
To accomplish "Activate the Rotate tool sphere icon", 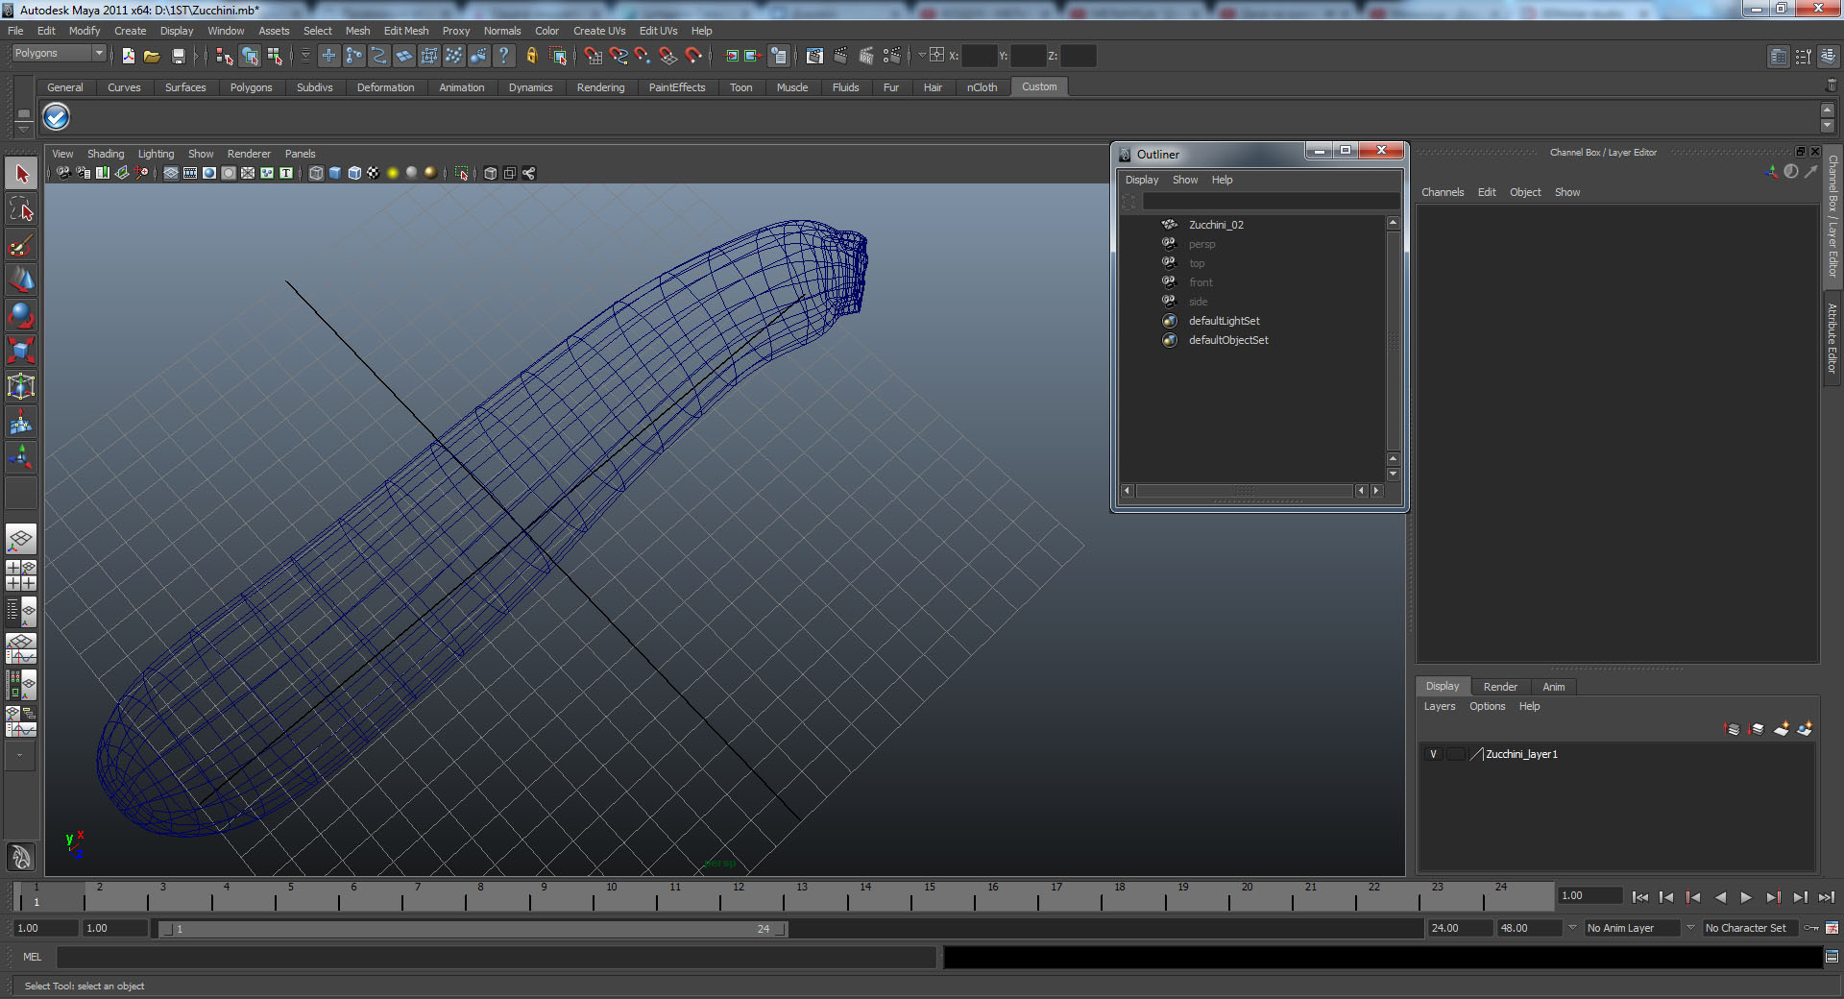I will [x=21, y=315].
